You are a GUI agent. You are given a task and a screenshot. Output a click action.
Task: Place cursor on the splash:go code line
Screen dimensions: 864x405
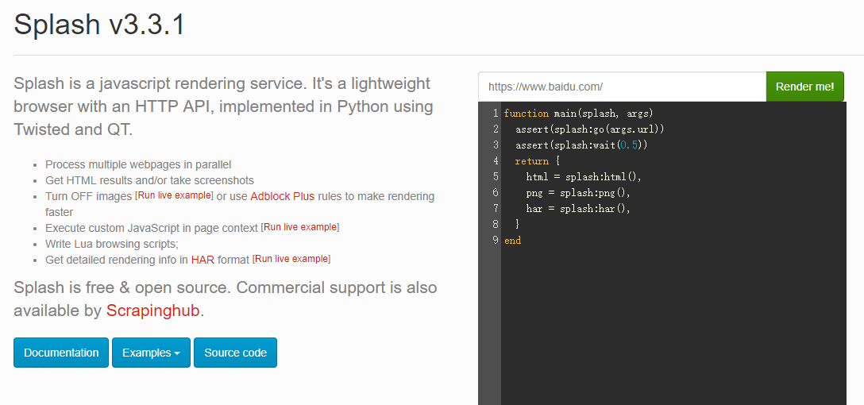click(589, 129)
